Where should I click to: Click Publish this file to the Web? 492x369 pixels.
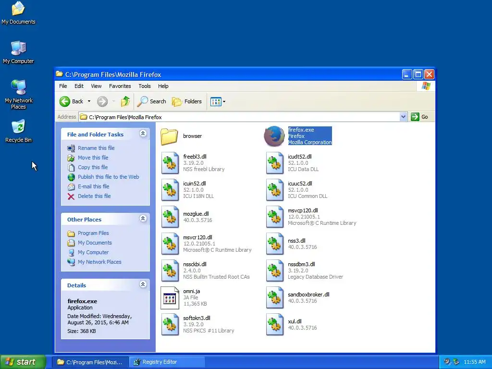[x=108, y=177]
